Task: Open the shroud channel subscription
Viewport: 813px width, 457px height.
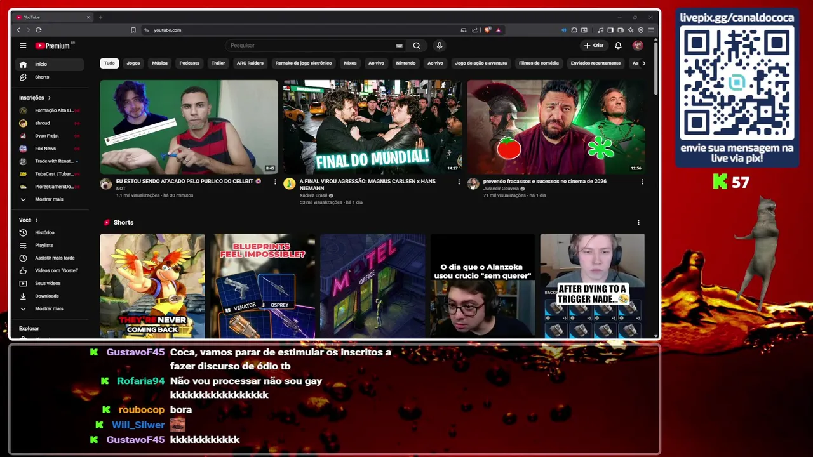Action: (x=50, y=123)
